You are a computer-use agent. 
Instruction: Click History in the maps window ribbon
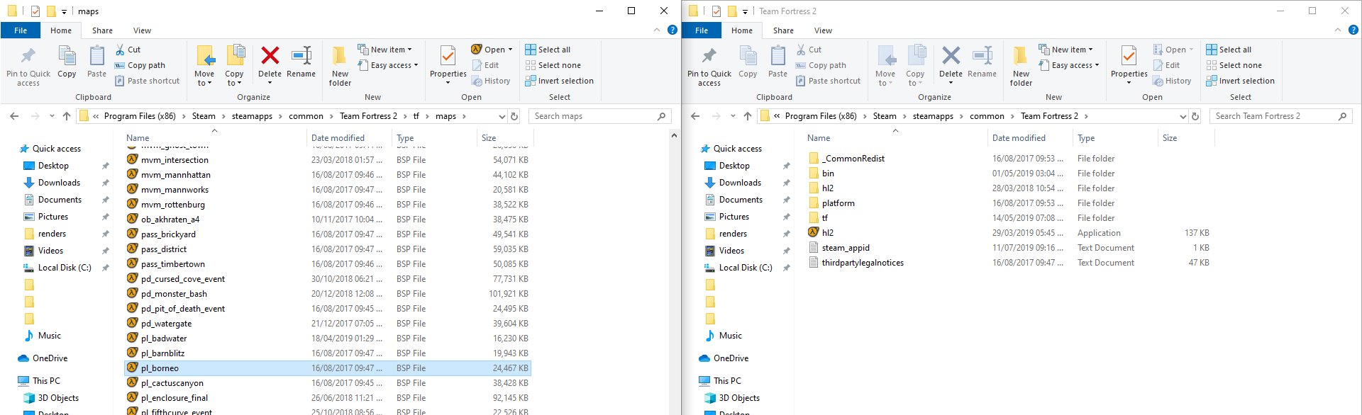491,81
